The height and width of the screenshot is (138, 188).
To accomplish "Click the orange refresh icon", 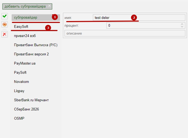I will 5,25.
